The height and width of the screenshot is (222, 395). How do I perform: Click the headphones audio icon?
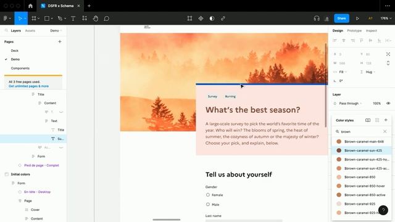[317, 18]
